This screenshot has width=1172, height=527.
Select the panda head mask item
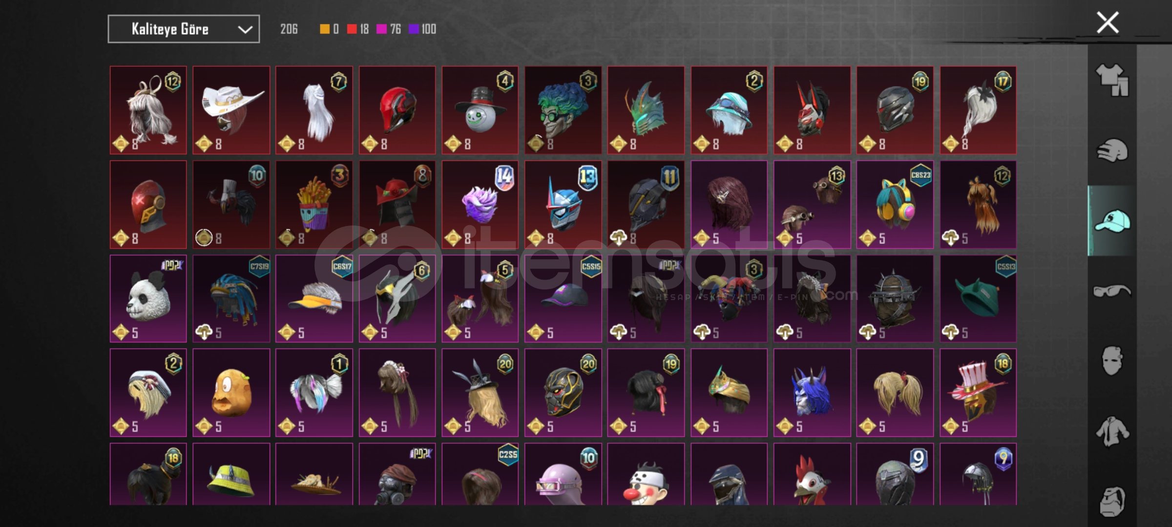pyautogui.click(x=148, y=298)
